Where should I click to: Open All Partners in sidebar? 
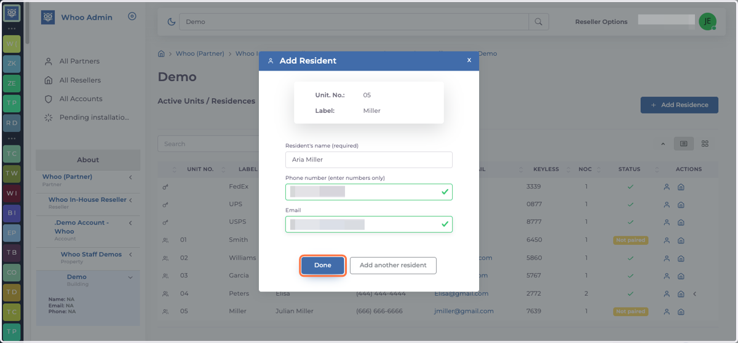click(x=79, y=61)
